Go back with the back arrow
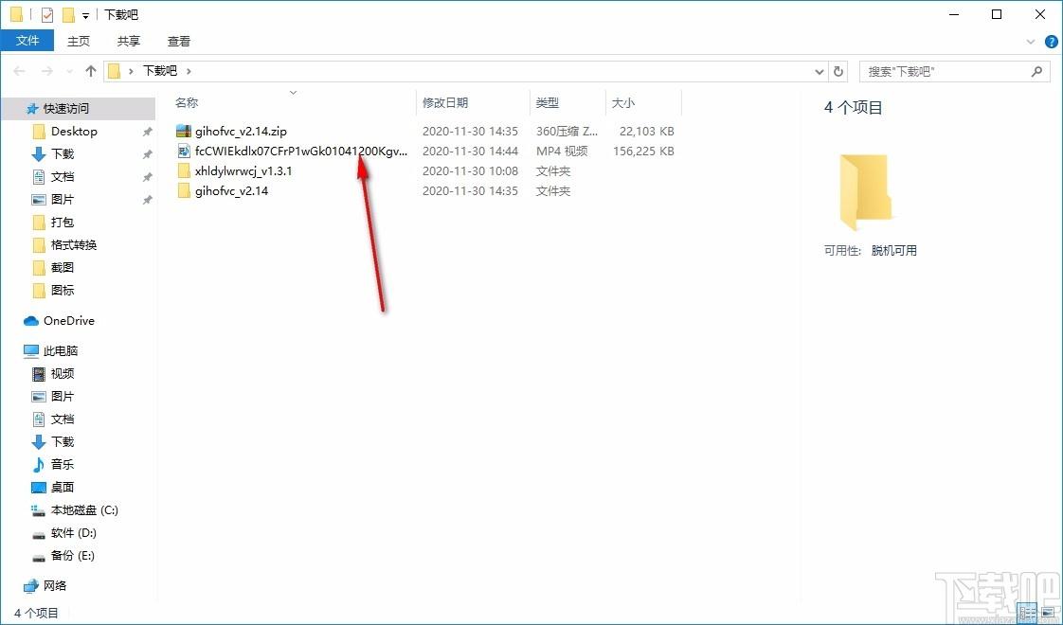The image size is (1063, 625). (x=19, y=70)
